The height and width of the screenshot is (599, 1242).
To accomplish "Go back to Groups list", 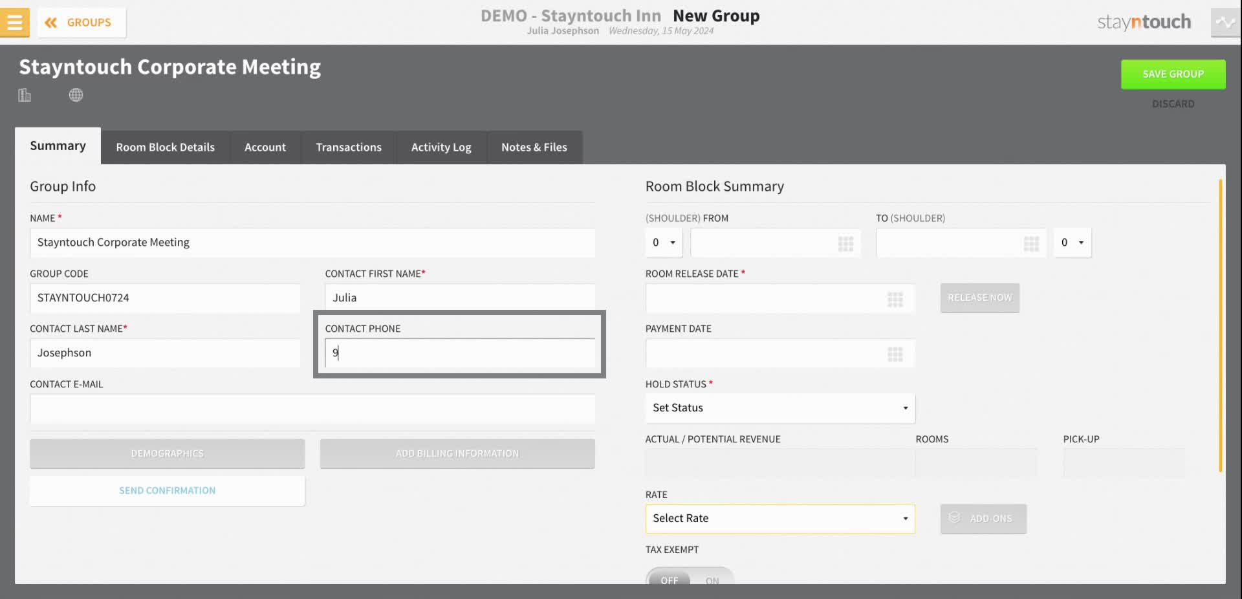I will tap(82, 23).
